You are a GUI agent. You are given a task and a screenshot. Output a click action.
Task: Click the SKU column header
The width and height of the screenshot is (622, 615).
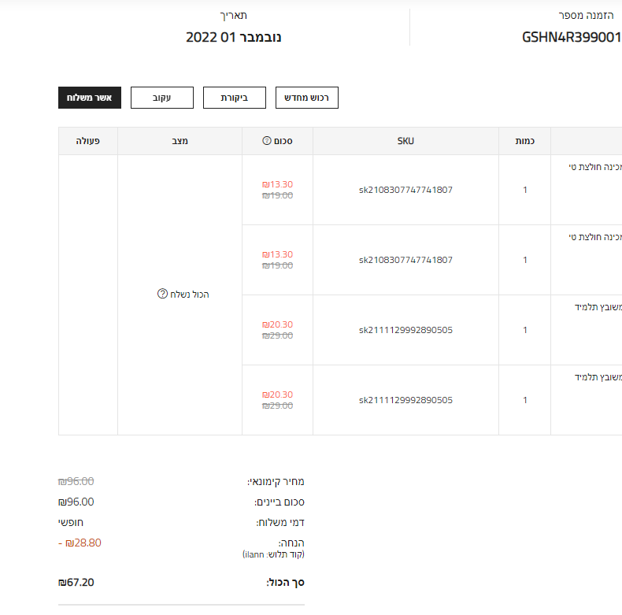coord(405,141)
